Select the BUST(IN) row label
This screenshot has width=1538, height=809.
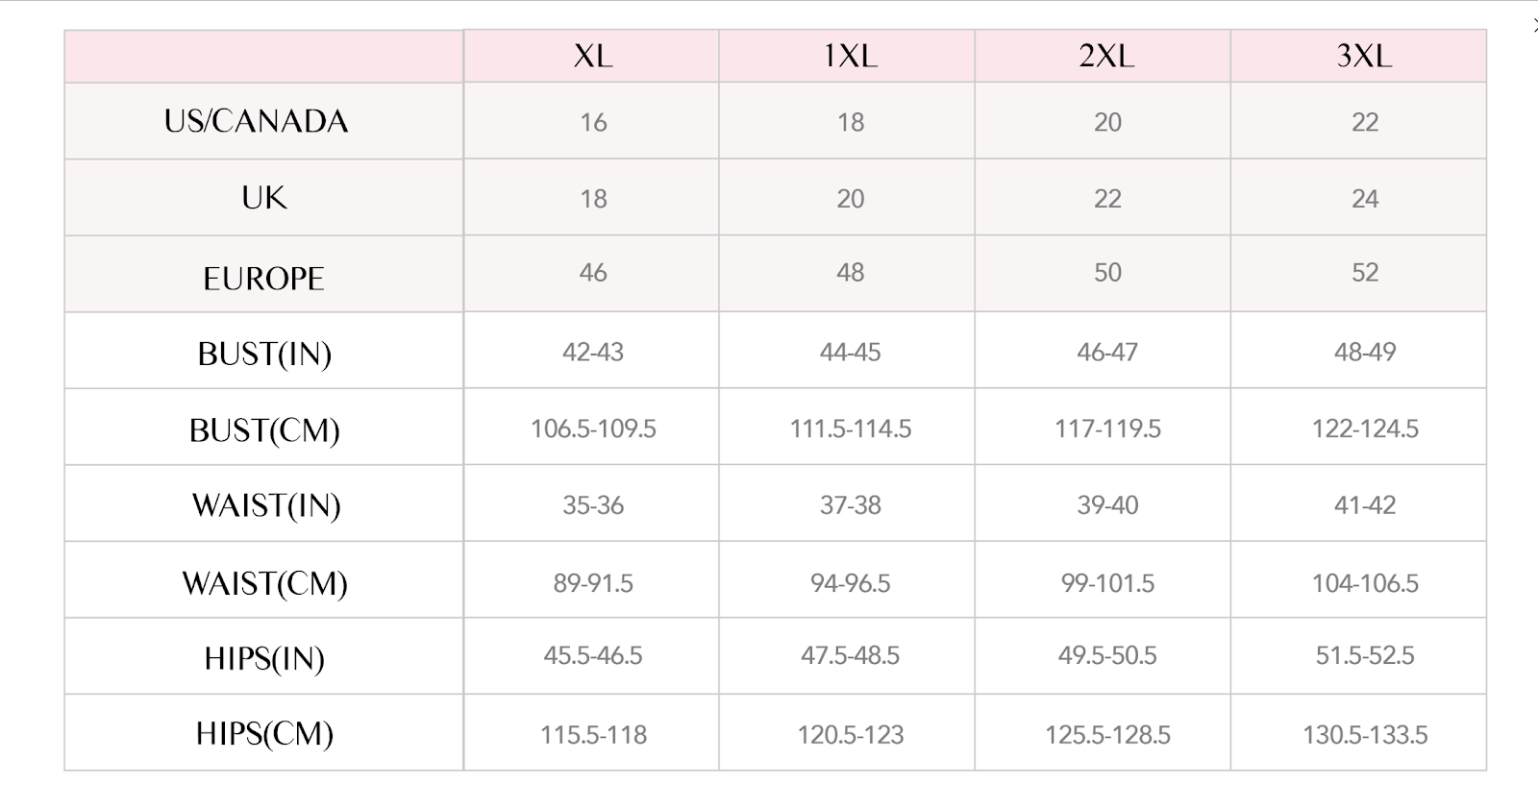264,354
